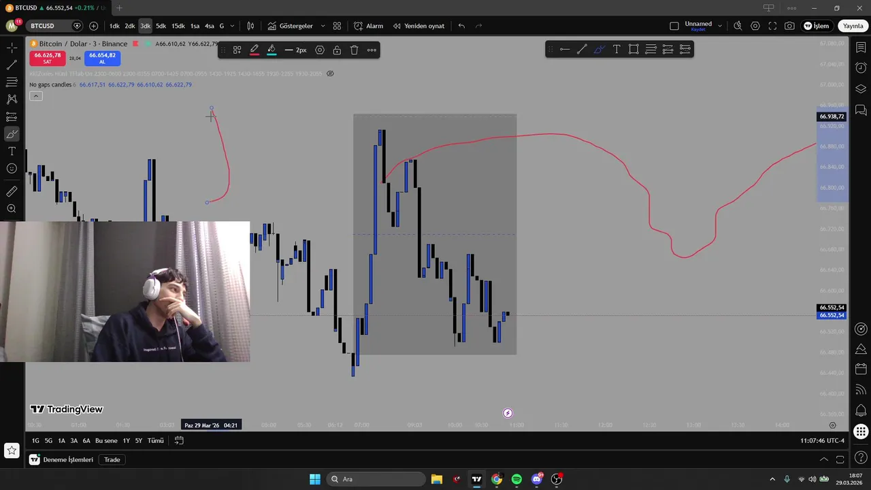
Task: Open drawing templates in floating toolbar
Action: coord(237,50)
